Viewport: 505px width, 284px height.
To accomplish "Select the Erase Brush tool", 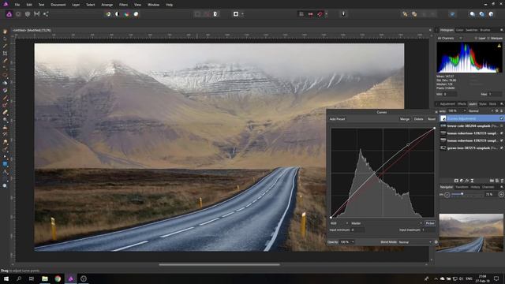I will tap(5, 112).
